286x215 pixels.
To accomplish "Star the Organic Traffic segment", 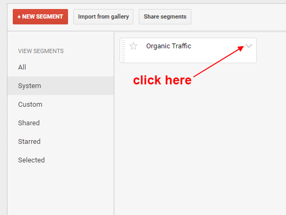I will point(133,46).
